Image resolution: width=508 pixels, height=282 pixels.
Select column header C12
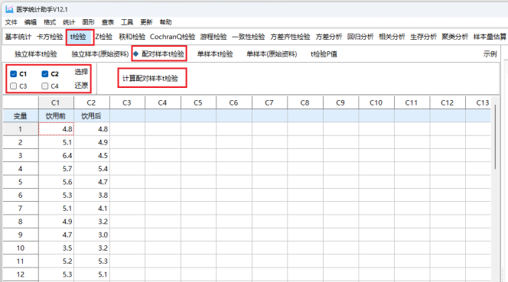pos(448,102)
